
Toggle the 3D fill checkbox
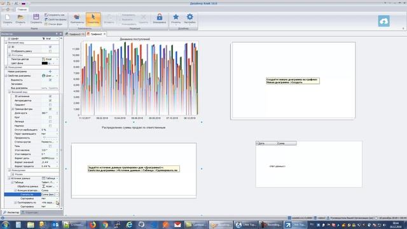pyautogui.click(x=50, y=96)
